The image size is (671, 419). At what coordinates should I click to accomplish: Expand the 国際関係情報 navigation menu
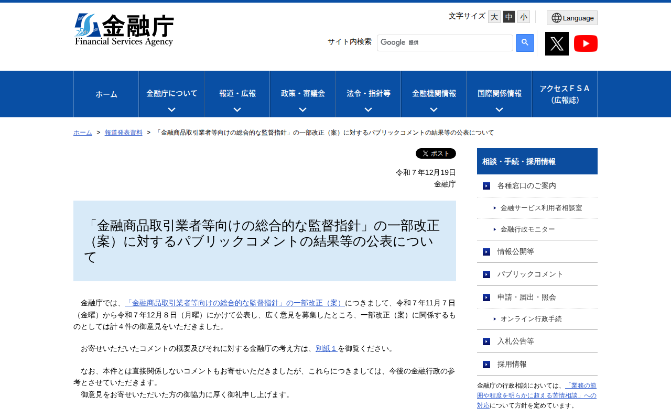[x=499, y=94]
